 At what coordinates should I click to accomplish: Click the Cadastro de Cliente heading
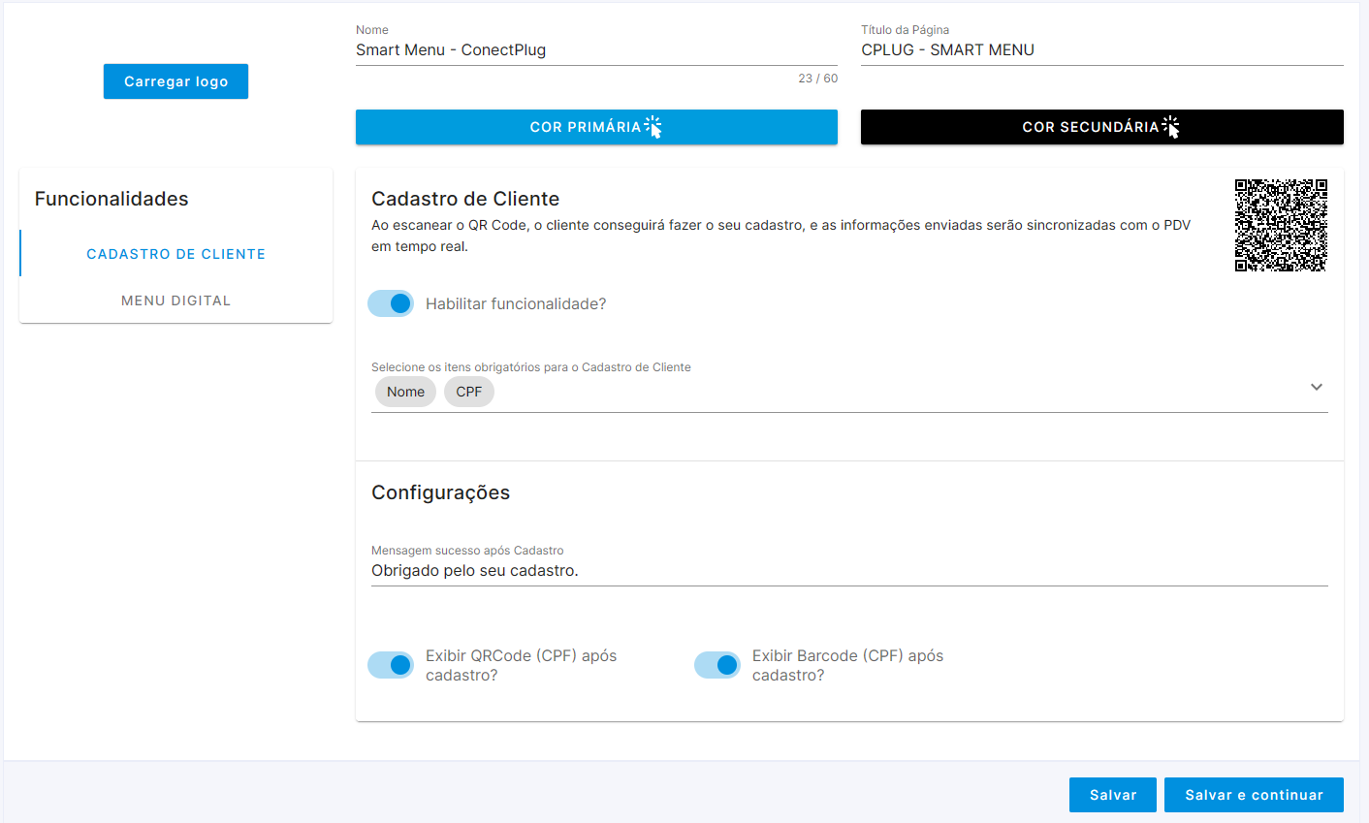coord(465,199)
